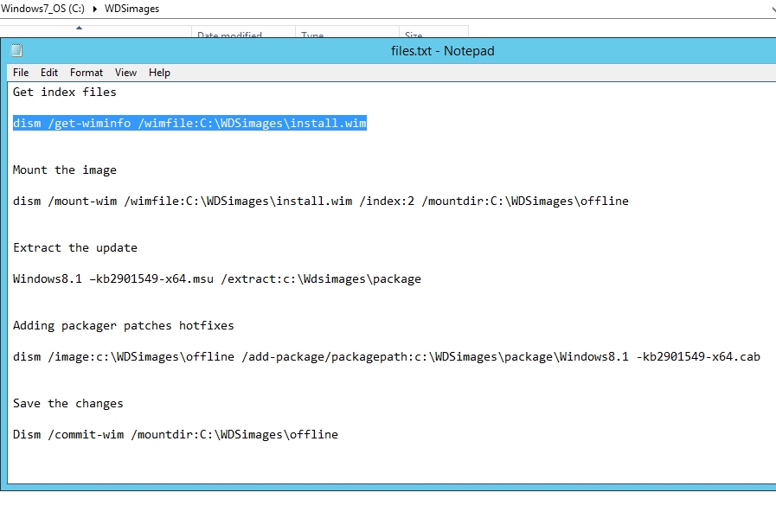
Task: Click the Dism /commit-wim command line
Action: 175,435
